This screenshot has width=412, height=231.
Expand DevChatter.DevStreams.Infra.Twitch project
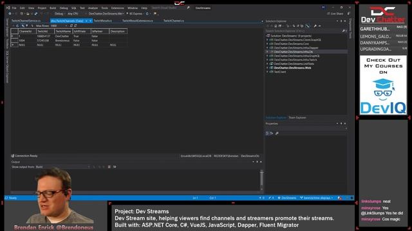click(268, 60)
